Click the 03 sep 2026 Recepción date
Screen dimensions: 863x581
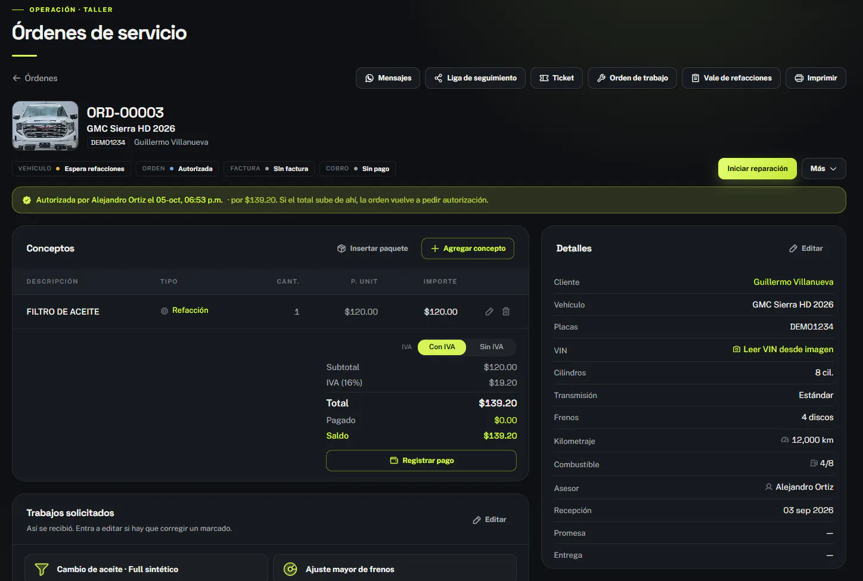[808, 510]
